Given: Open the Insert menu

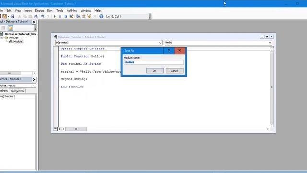Looking at the screenshot, I should coord(28,11).
